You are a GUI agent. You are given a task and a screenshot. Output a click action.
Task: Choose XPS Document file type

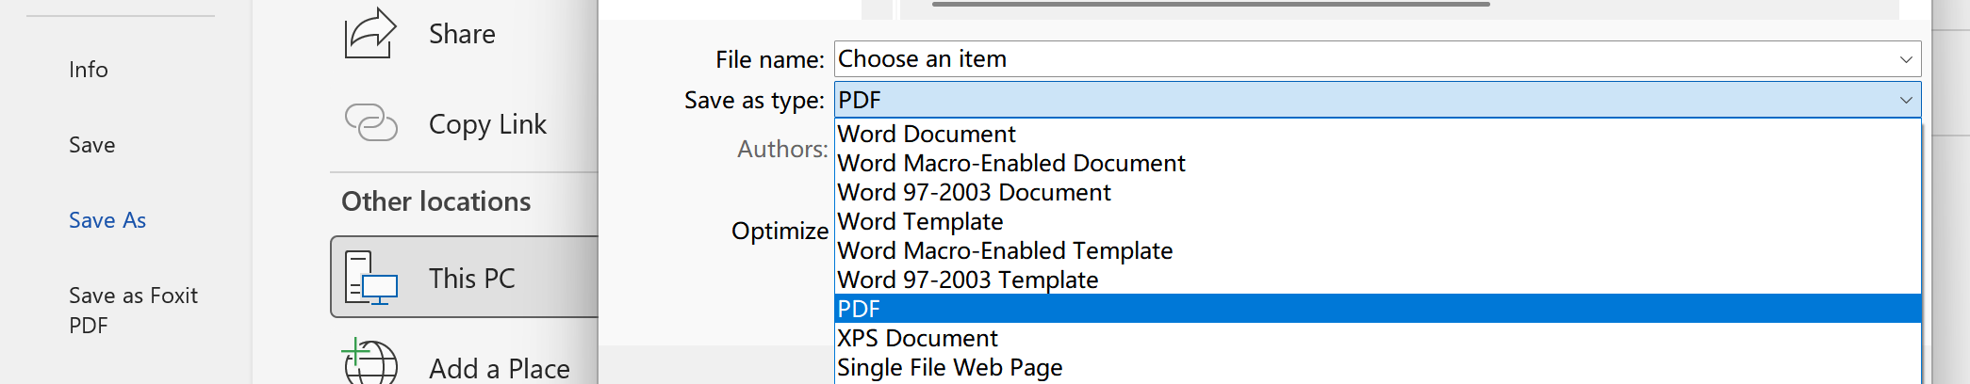(1377, 338)
